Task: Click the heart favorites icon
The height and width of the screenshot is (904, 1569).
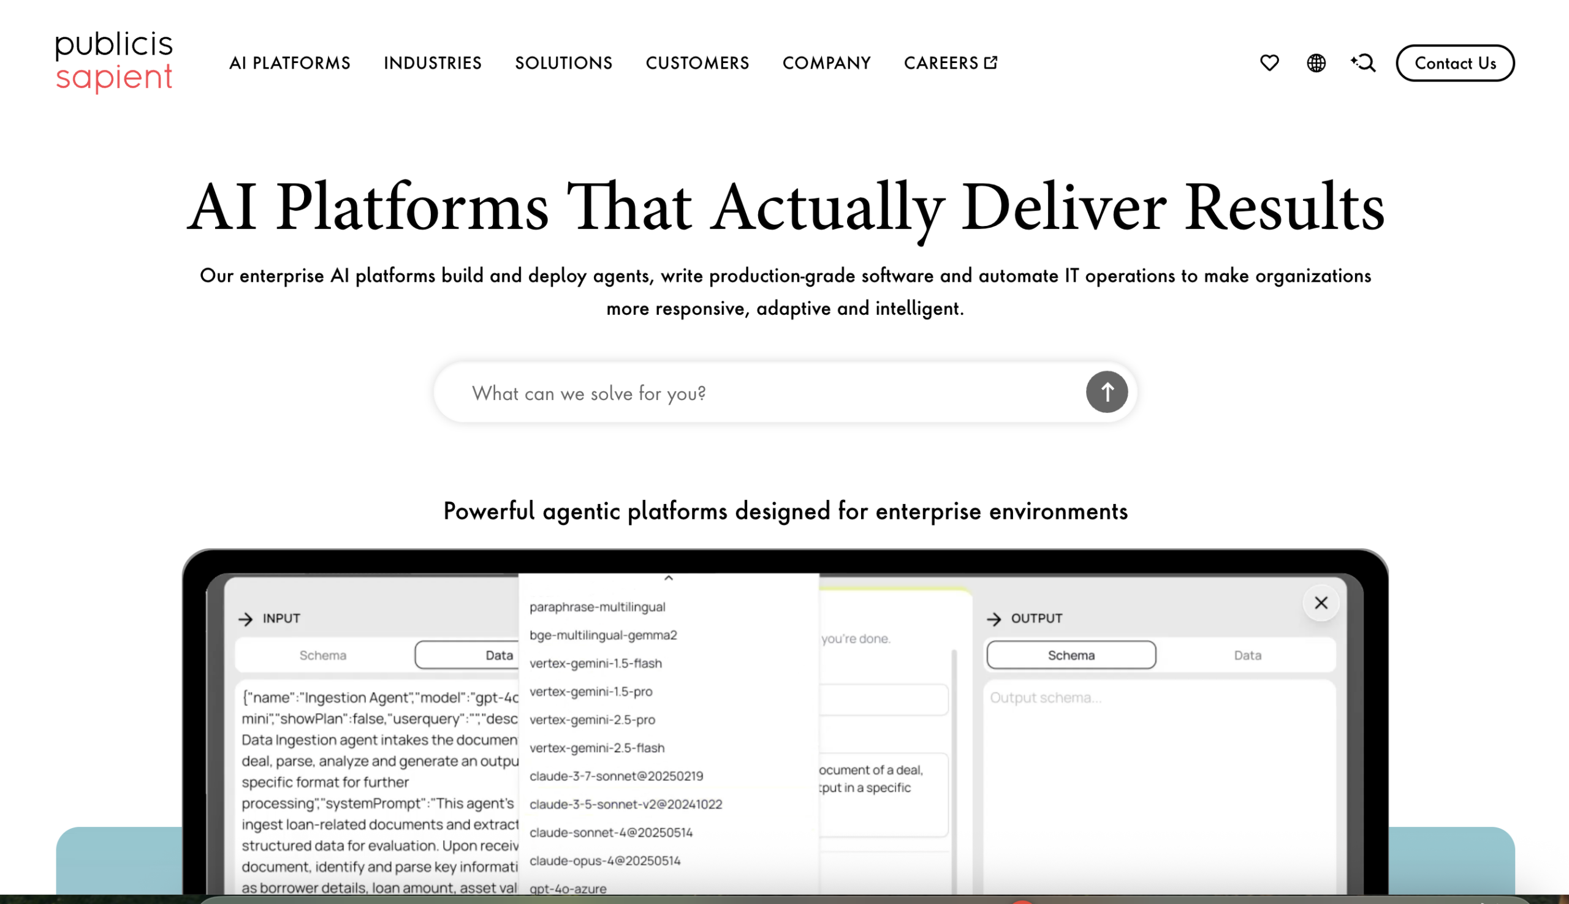Action: pyautogui.click(x=1269, y=62)
